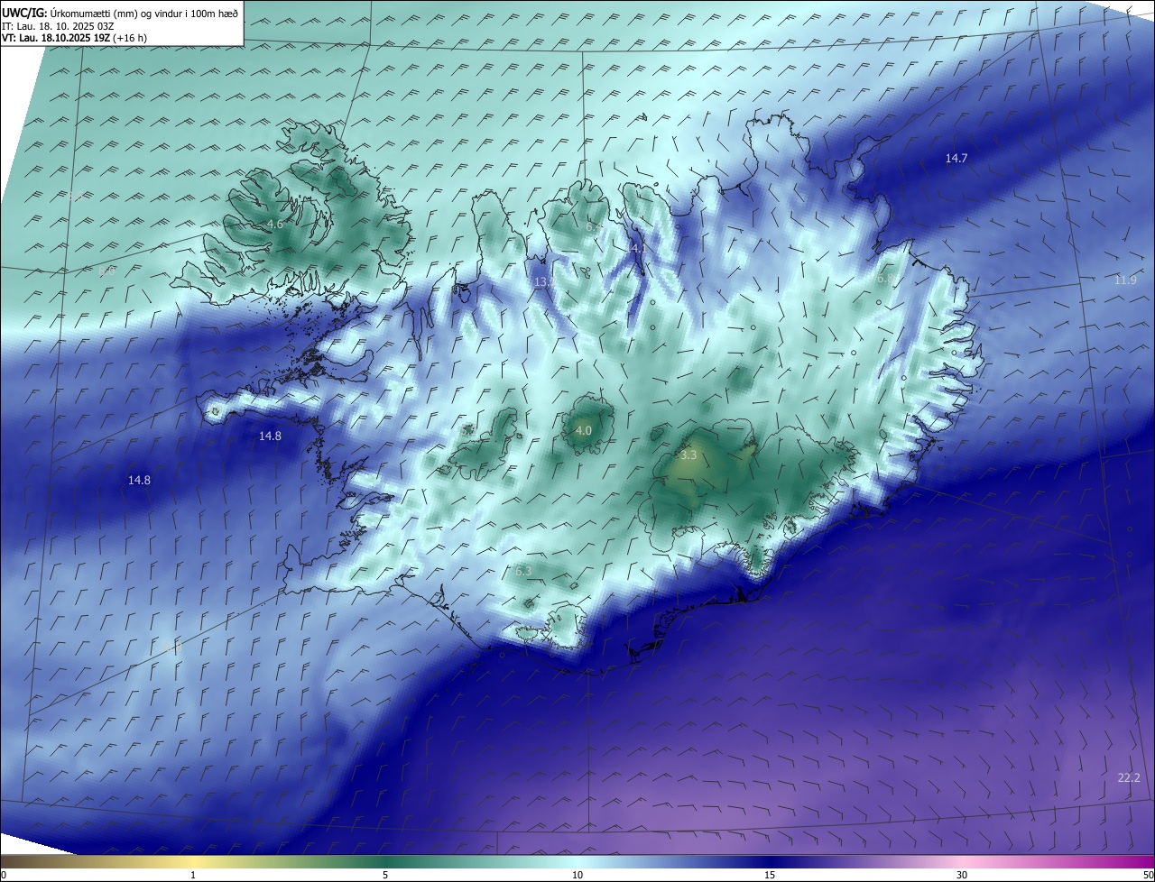The width and height of the screenshot is (1155, 882).
Task: Click the 3.3 value on Vatnajökull glacier
Action: click(688, 455)
